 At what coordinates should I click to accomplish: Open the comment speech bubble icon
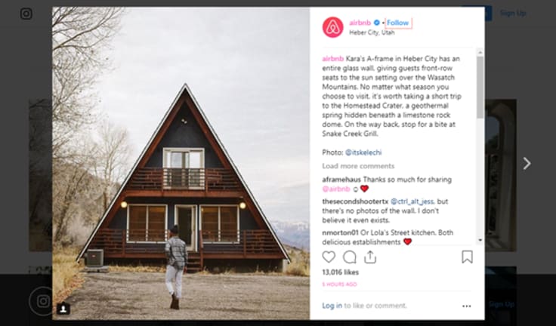click(349, 257)
